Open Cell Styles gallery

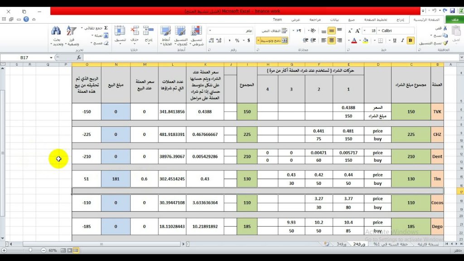point(166,35)
